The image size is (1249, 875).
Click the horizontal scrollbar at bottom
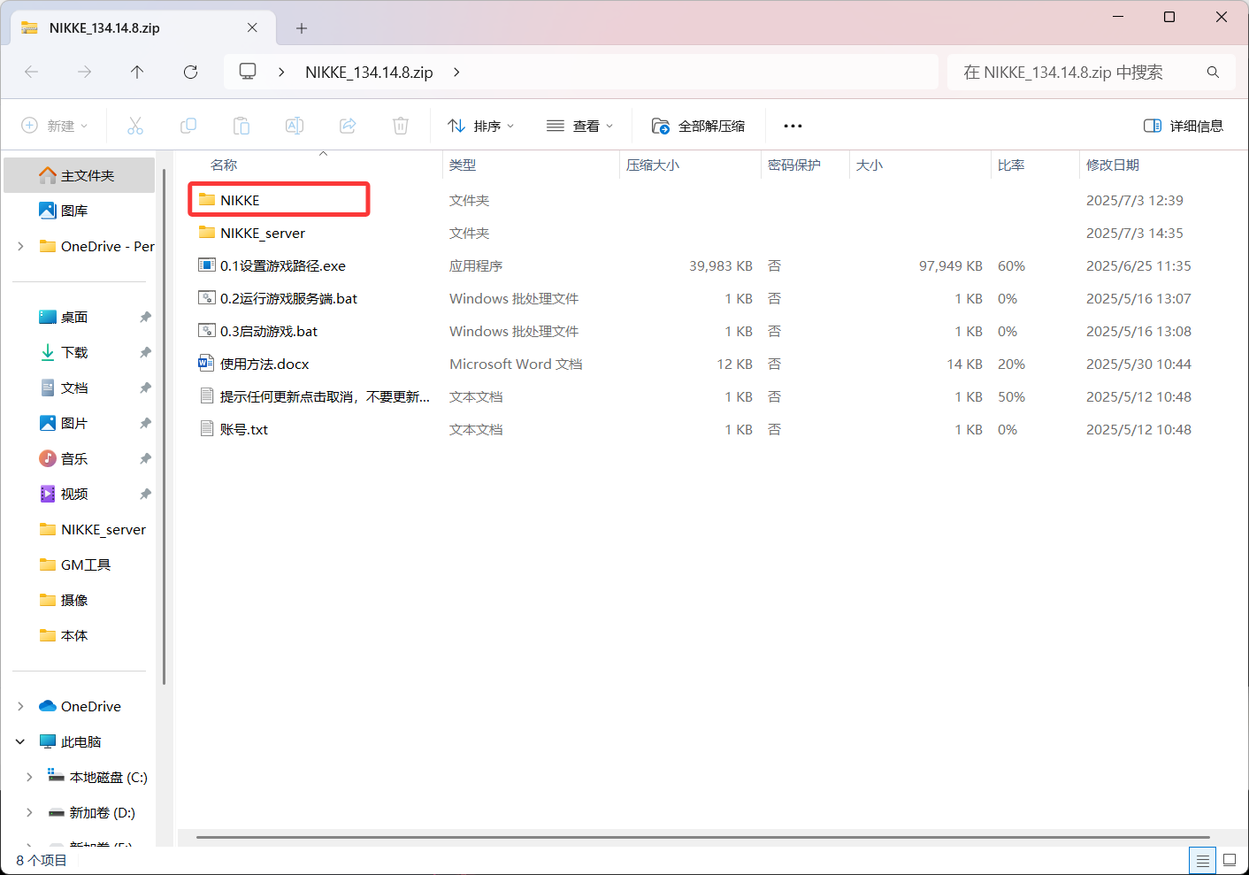coord(702,837)
